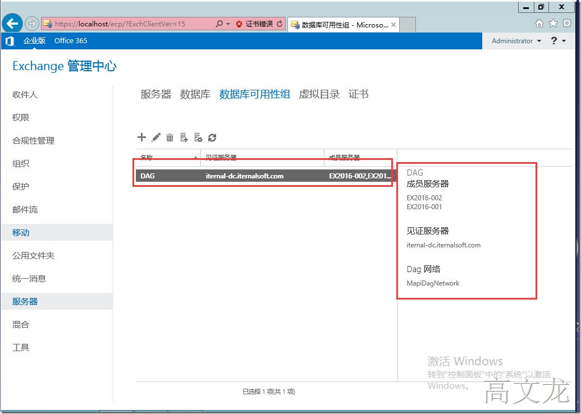Click the browser settings gear icon
Image resolution: width=581 pixels, height=414 pixels.
(x=567, y=23)
